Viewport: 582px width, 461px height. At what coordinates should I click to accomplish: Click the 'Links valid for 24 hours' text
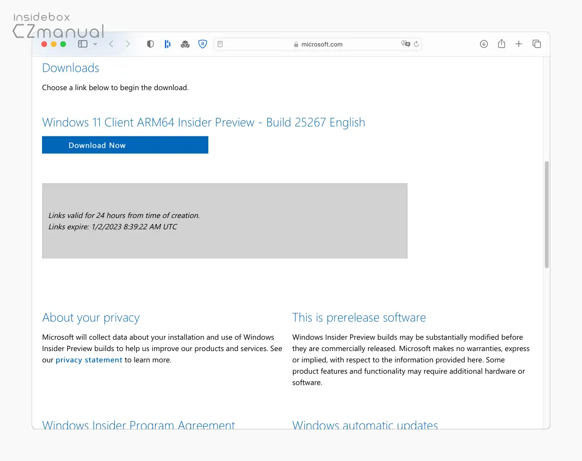(124, 216)
